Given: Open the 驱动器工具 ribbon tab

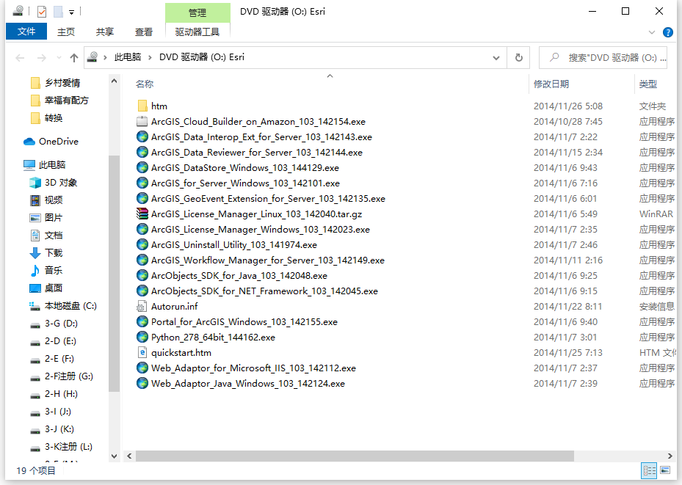Looking at the screenshot, I should 197,32.
